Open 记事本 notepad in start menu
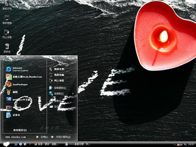The width and height of the screenshot is (196, 147). click(13, 115)
